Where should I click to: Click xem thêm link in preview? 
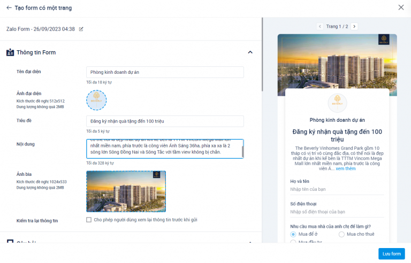click(346, 169)
